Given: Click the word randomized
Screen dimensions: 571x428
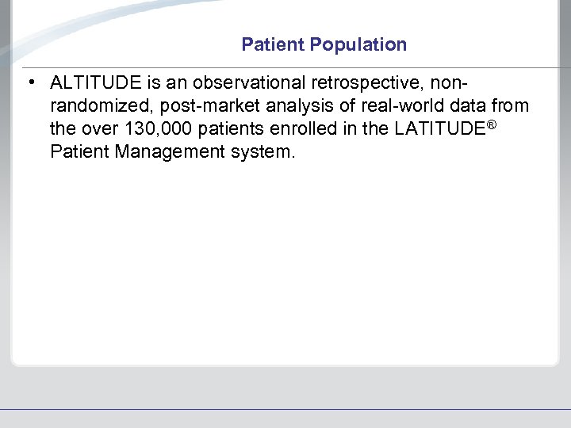Looking at the screenshot, I should [94, 105].
